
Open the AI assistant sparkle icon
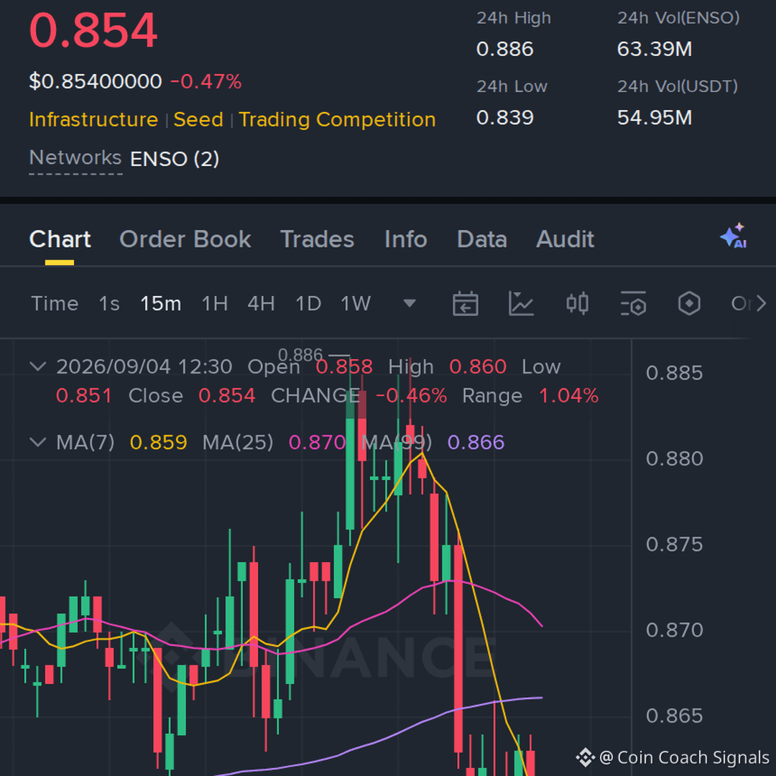[734, 236]
